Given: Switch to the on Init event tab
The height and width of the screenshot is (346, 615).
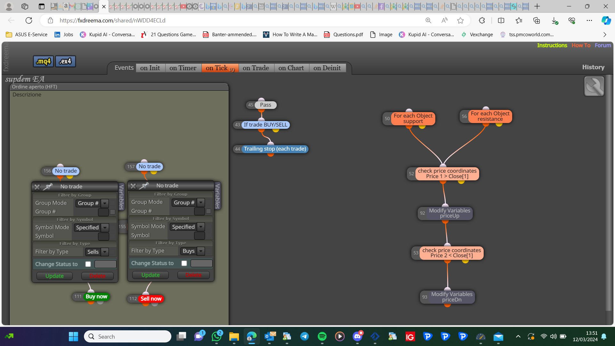Looking at the screenshot, I should [x=150, y=68].
